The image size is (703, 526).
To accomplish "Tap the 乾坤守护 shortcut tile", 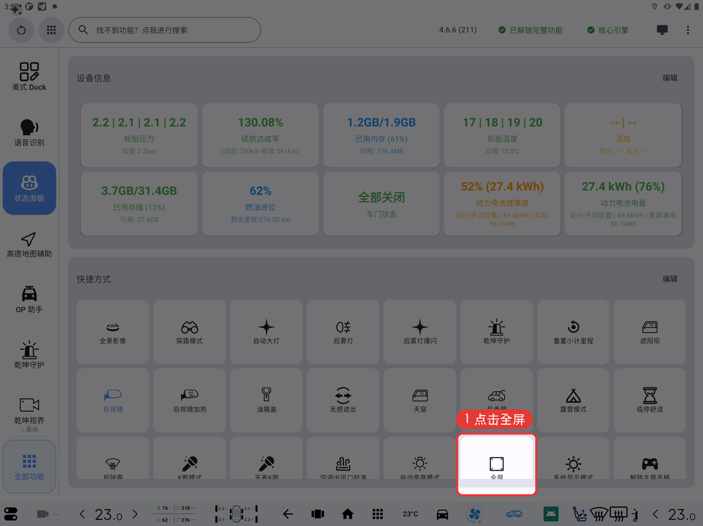I will (x=497, y=332).
